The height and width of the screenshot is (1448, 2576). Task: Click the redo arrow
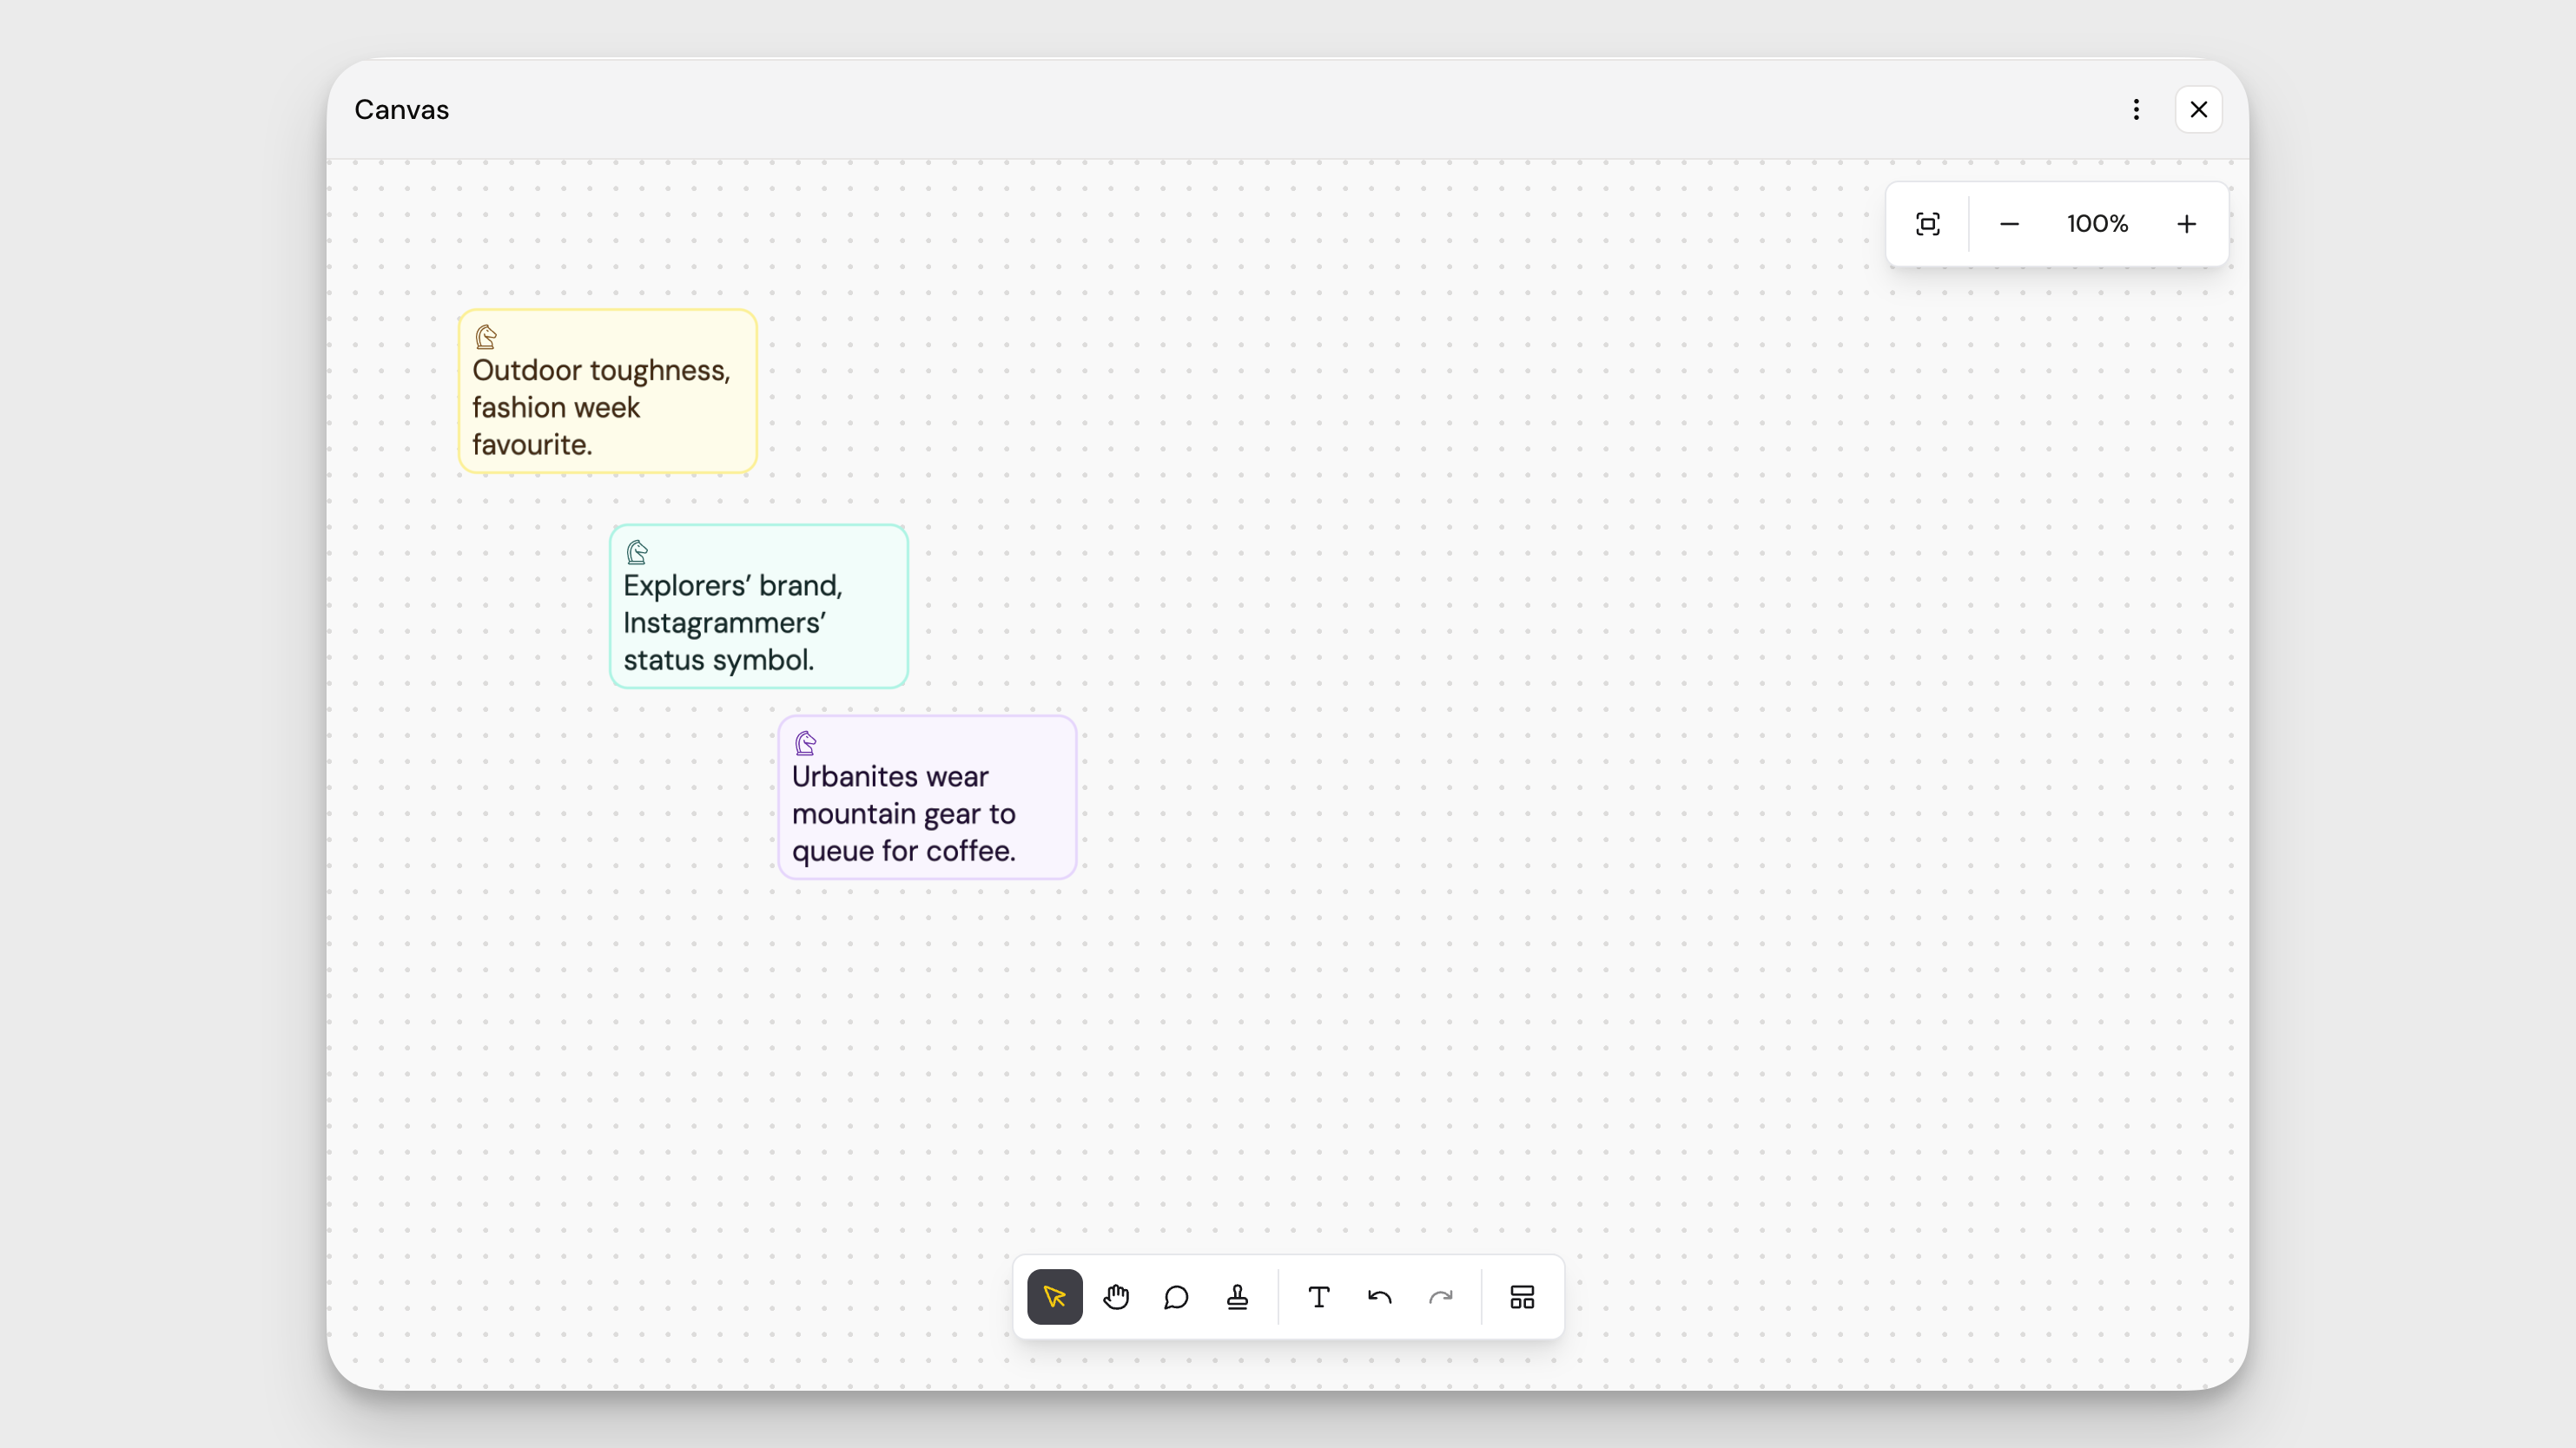pyautogui.click(x=1441, y=1297)
